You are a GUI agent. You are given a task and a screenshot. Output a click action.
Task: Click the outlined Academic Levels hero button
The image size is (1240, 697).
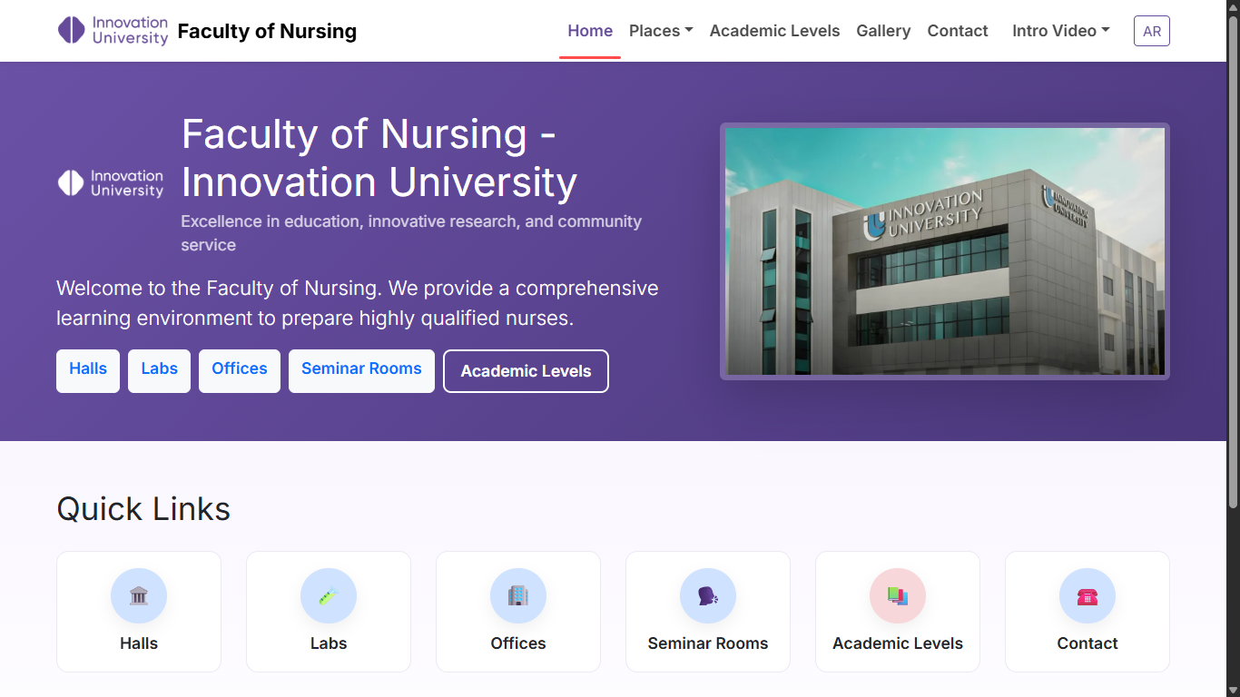[526, 371]
